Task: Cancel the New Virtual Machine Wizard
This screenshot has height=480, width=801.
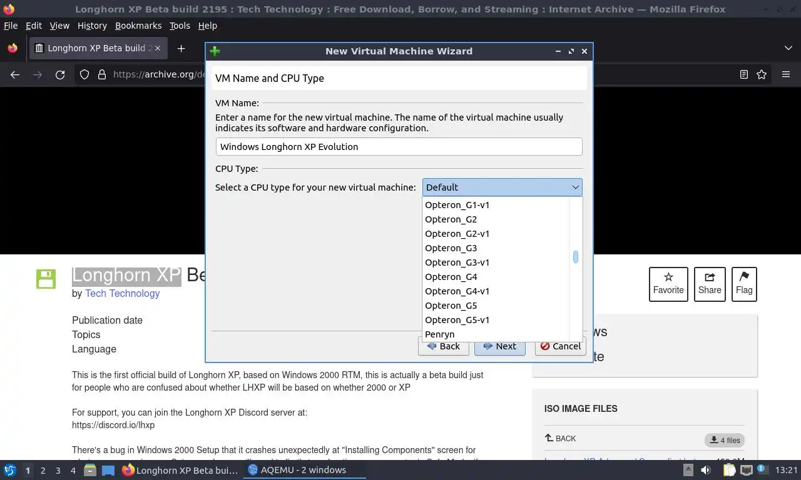Action: click(561, 346)
